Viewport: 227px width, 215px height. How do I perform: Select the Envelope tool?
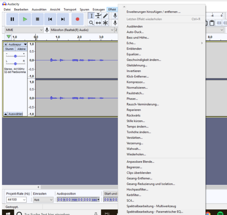click(x=98, y=16)
